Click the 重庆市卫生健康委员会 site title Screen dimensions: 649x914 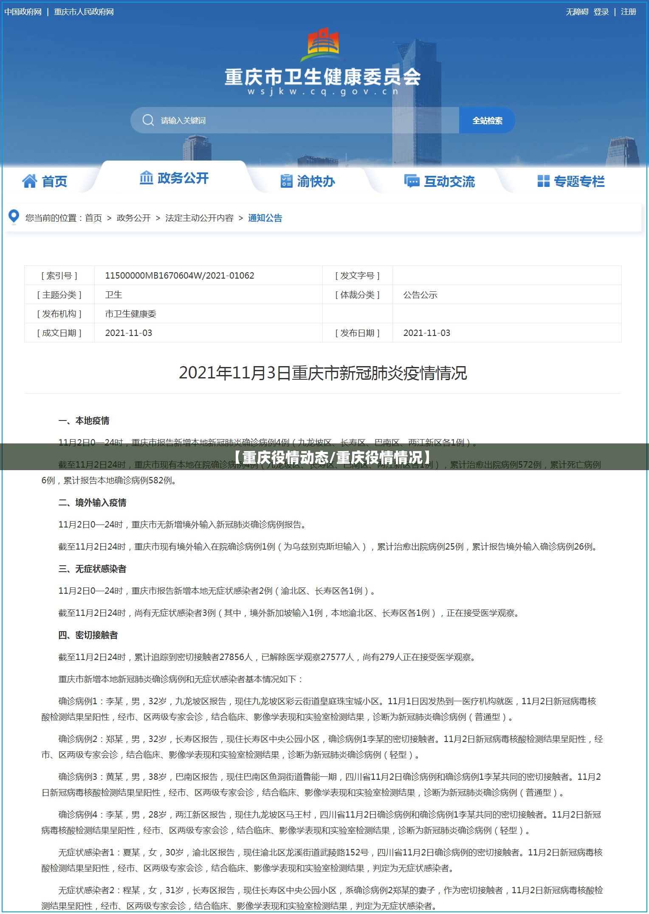pyautogui.click(x=323, y=77)
